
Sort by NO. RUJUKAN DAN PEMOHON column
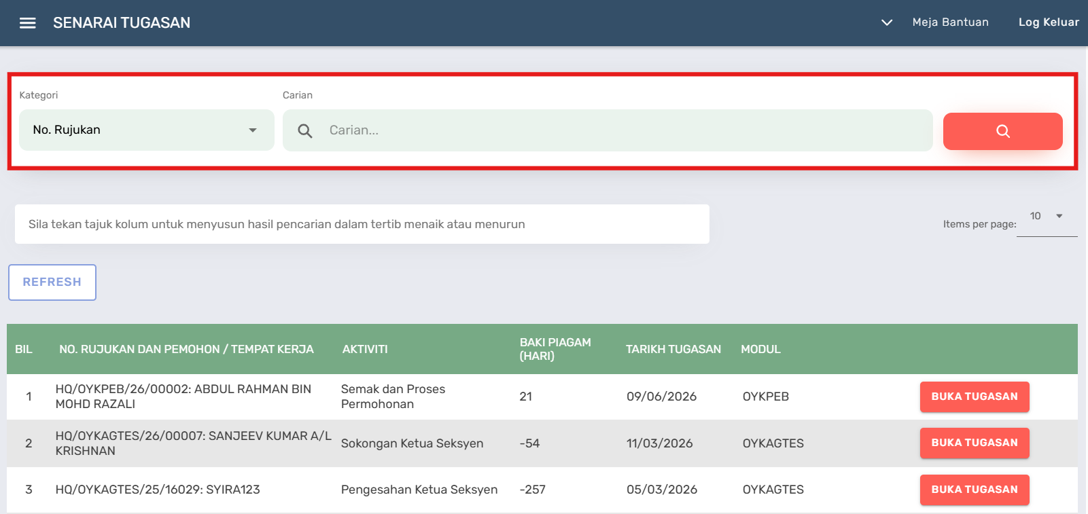pyautogui.click(x=186, y=349)
